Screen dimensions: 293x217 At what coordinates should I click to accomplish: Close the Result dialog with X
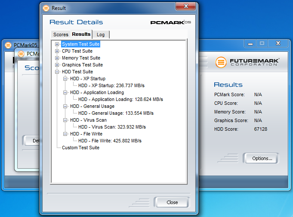tap(186, 6)
